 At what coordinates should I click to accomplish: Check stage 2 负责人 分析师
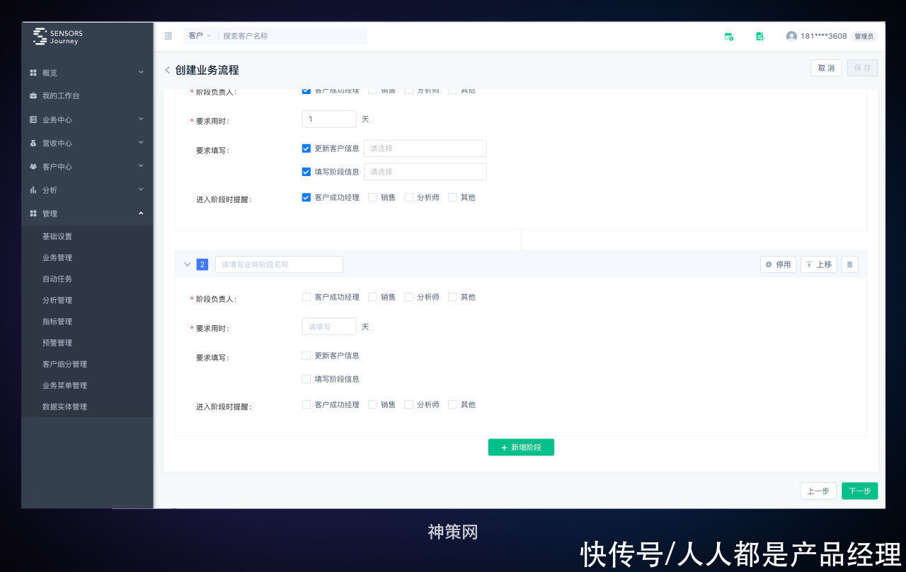[408, 297]
